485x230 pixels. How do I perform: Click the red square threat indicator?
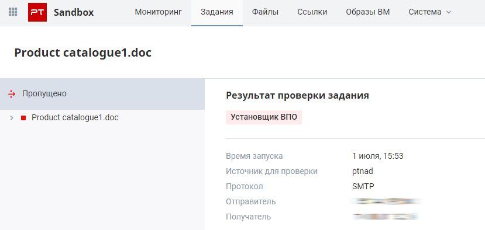click(23, 118)
